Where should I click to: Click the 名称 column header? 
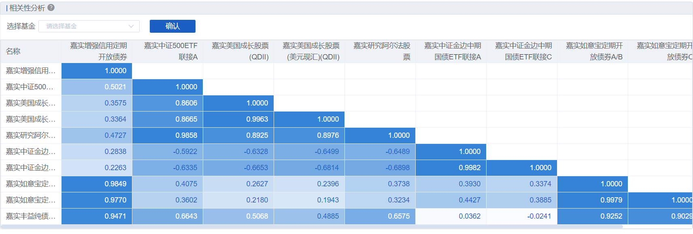point(13,51)
